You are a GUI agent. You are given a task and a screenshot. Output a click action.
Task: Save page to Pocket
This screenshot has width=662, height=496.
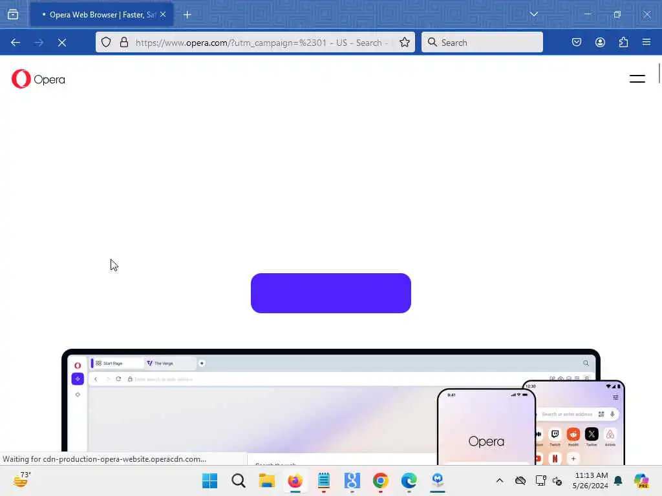tap(577, 42)
